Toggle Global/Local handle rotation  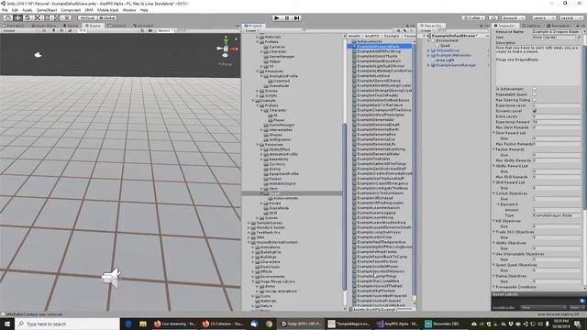point(107,18)
